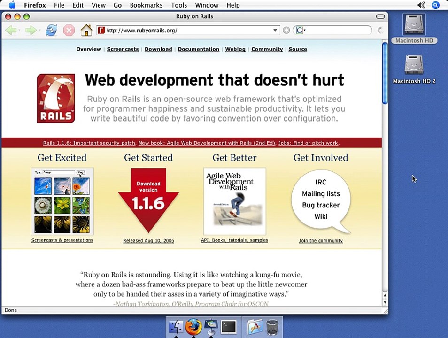
Task: Open the Documentation navigation link
Action: (199, 49)
